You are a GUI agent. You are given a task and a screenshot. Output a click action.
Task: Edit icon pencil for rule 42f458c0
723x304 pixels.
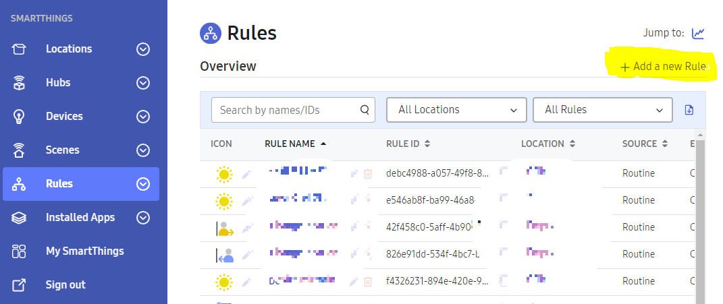pos(246,228)
